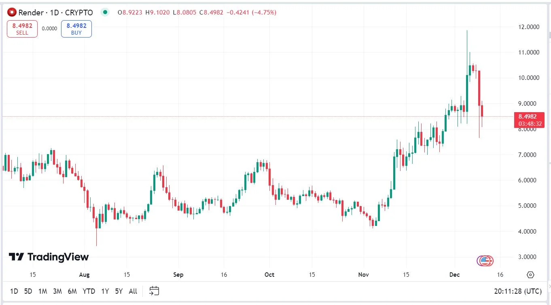
Task: Click the C8.4982 close value
Action: click(x=211, y=13)
